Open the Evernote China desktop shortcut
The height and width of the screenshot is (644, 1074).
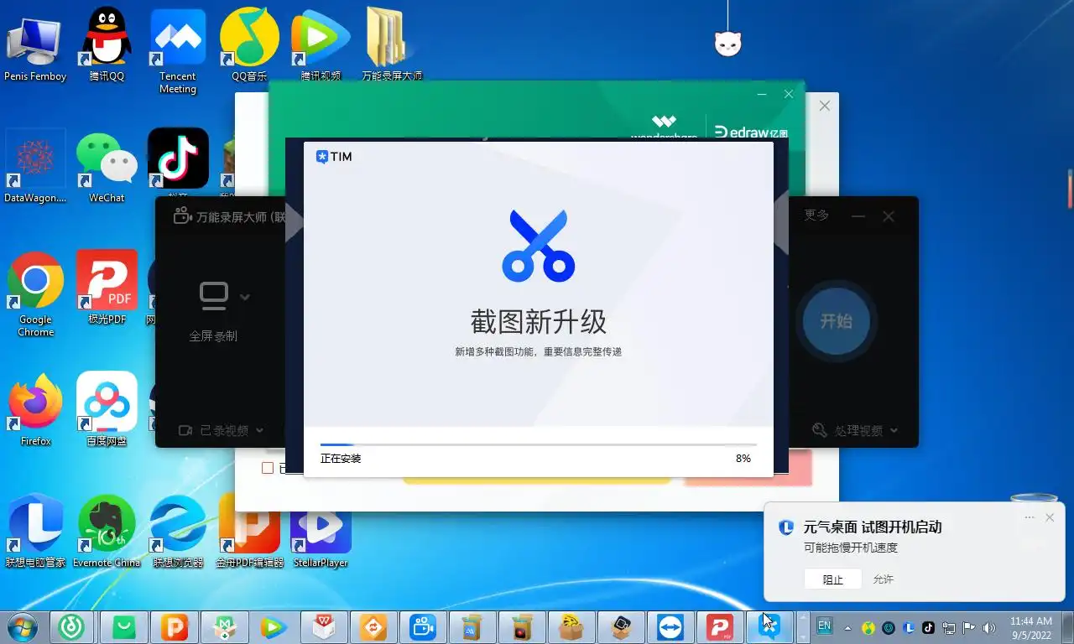pos(107,532)
